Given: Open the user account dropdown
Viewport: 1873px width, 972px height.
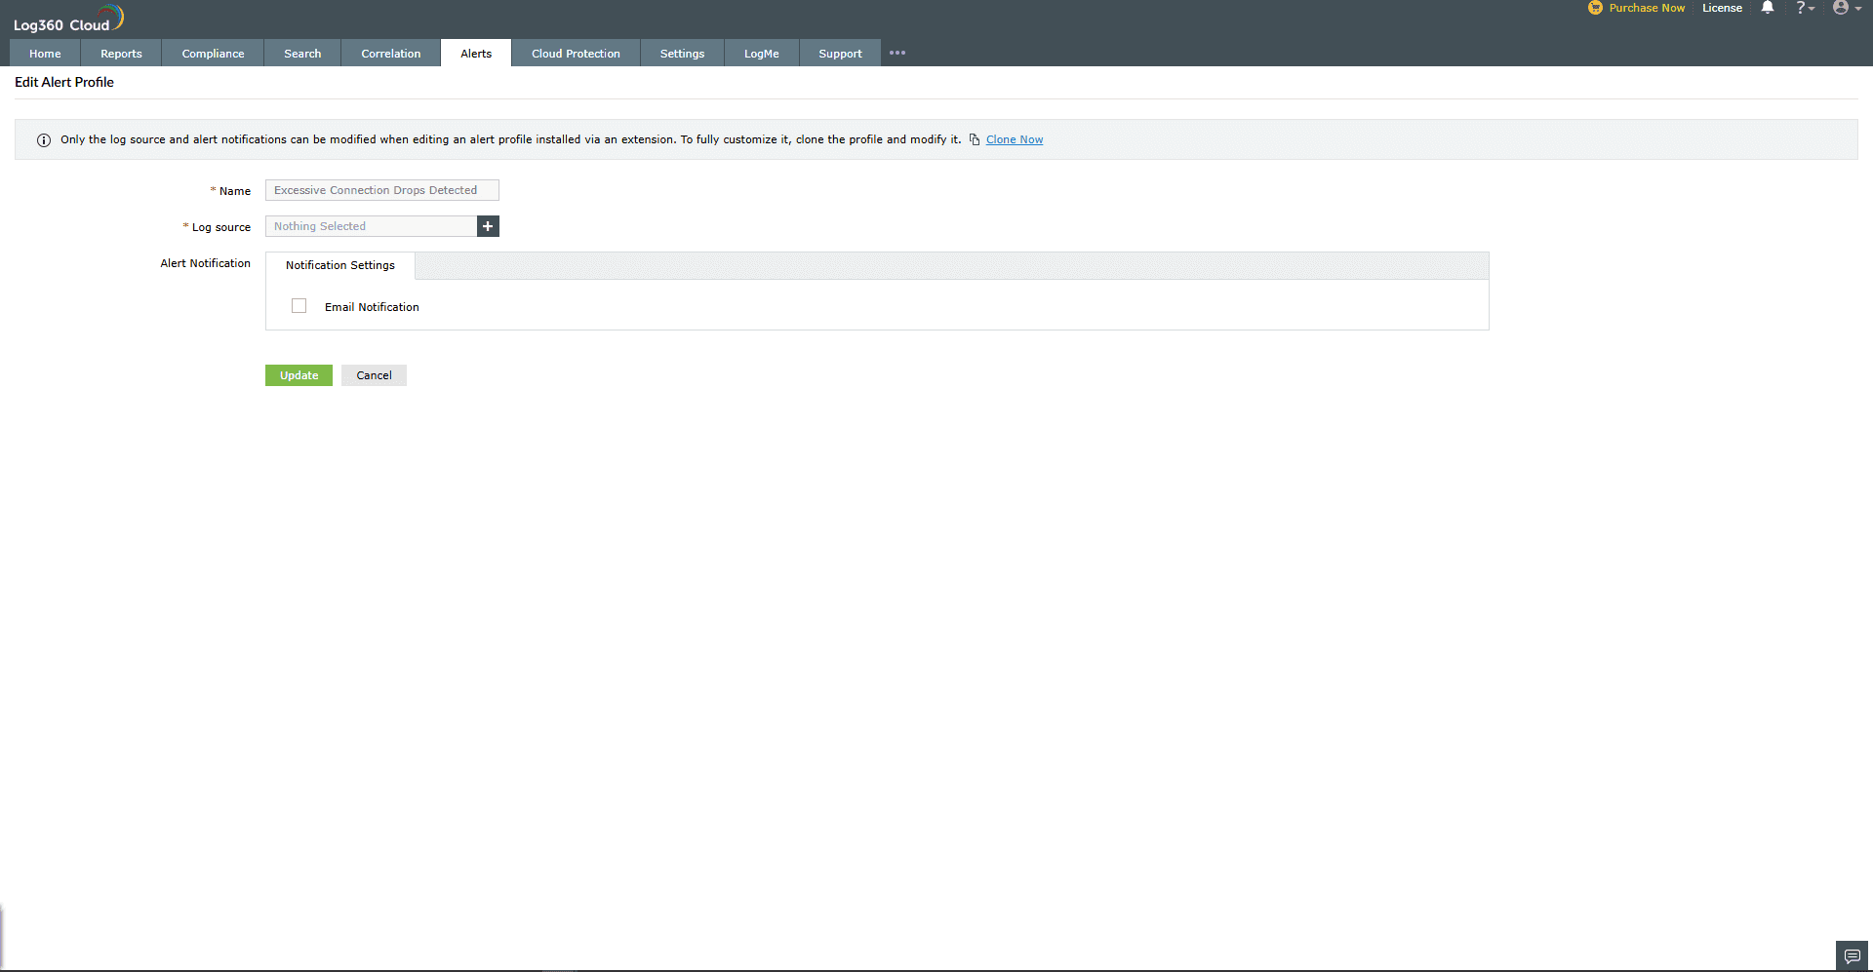Looking at the screenshot, I should 1846,8.
